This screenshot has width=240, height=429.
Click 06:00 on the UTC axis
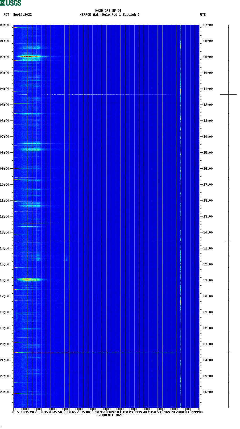click(x=208, y=392)
